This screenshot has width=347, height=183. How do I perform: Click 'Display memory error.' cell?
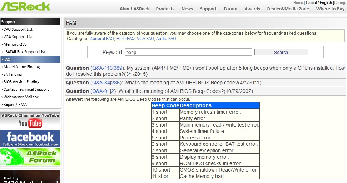click(219, 157)
